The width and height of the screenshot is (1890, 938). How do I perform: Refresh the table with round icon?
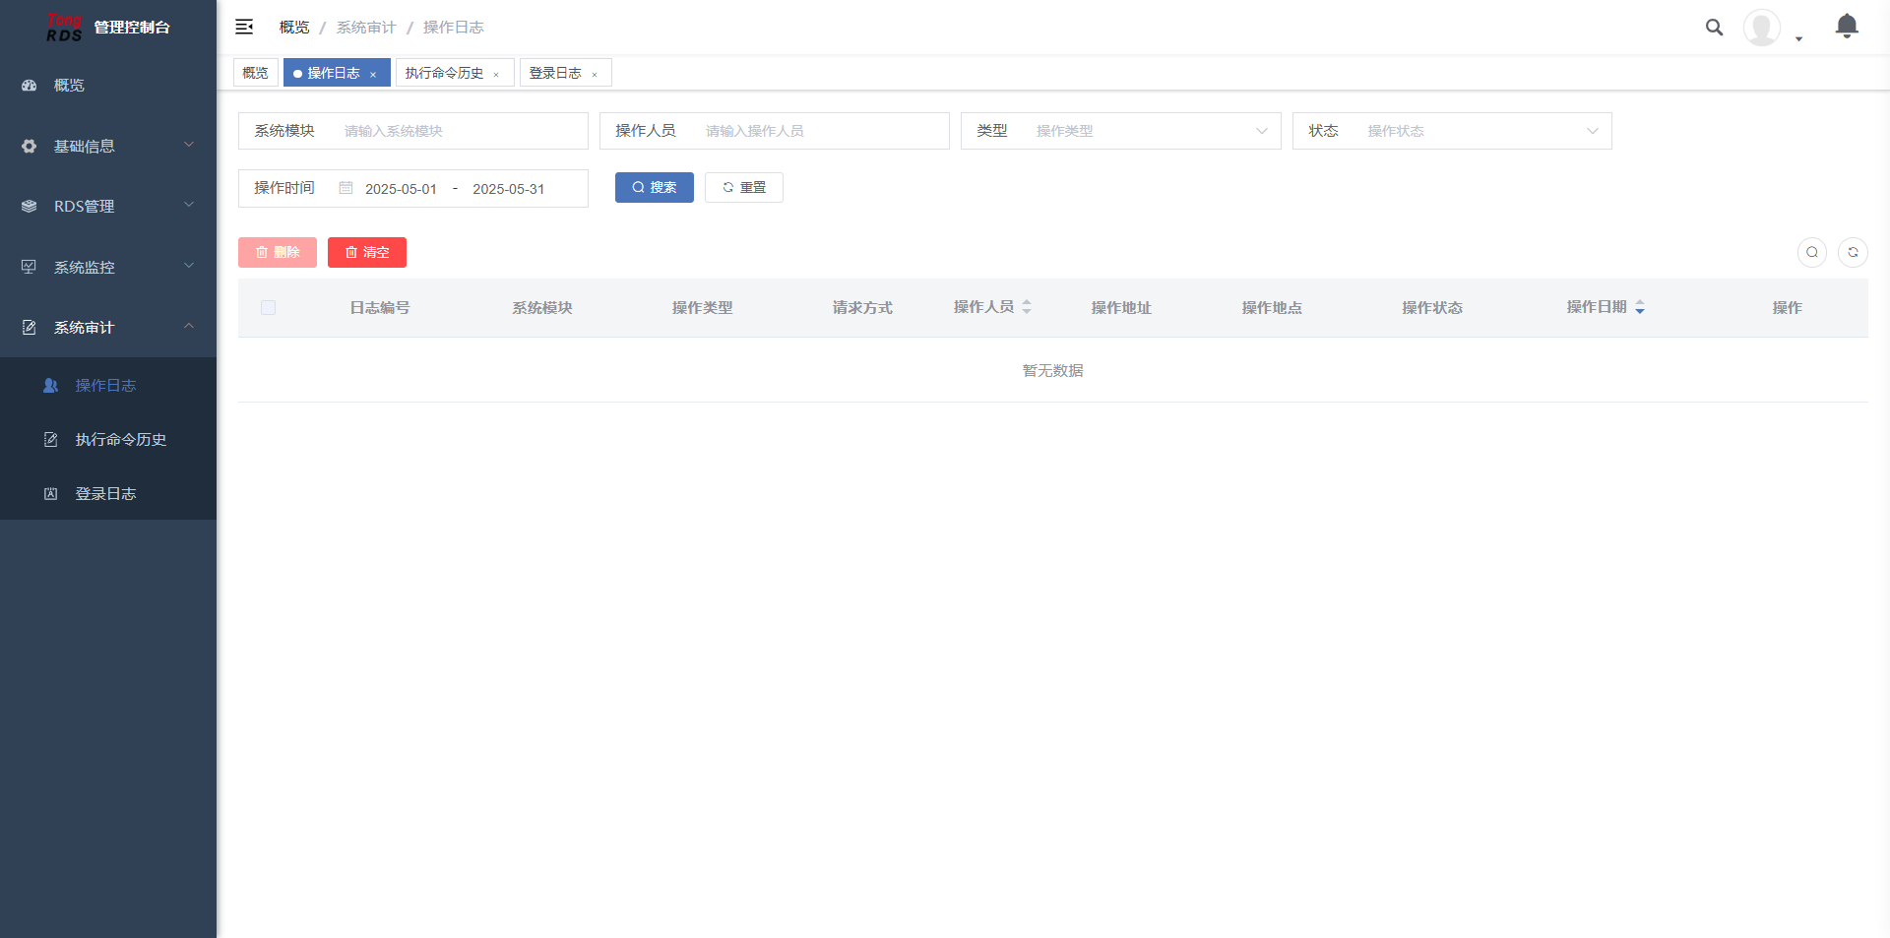[1853, 253]
